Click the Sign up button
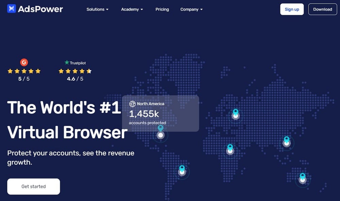 pyautogui.click(x=292, y=9)
